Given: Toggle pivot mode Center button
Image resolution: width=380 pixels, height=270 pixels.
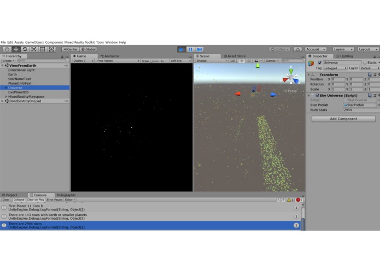Looking at the screenshot, I should coord(71,49).
